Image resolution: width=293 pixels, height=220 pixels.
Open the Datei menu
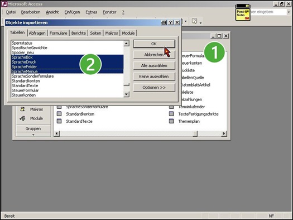tap(11, 12)
